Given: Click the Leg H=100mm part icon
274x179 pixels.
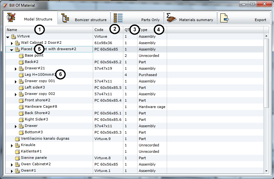Looking at the screenshot, I should (x=21, y=75).
